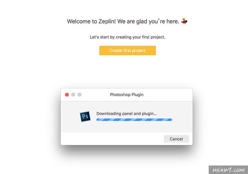Click the phrase 'glad you're here' in heading

point(158,21)
